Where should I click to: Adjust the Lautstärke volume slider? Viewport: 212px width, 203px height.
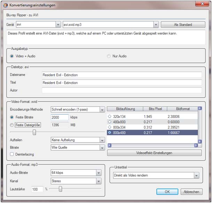click(61, 189)
